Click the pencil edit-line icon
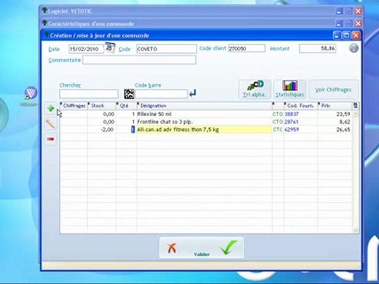Viewport: 379px width, 284px height. 51,124
